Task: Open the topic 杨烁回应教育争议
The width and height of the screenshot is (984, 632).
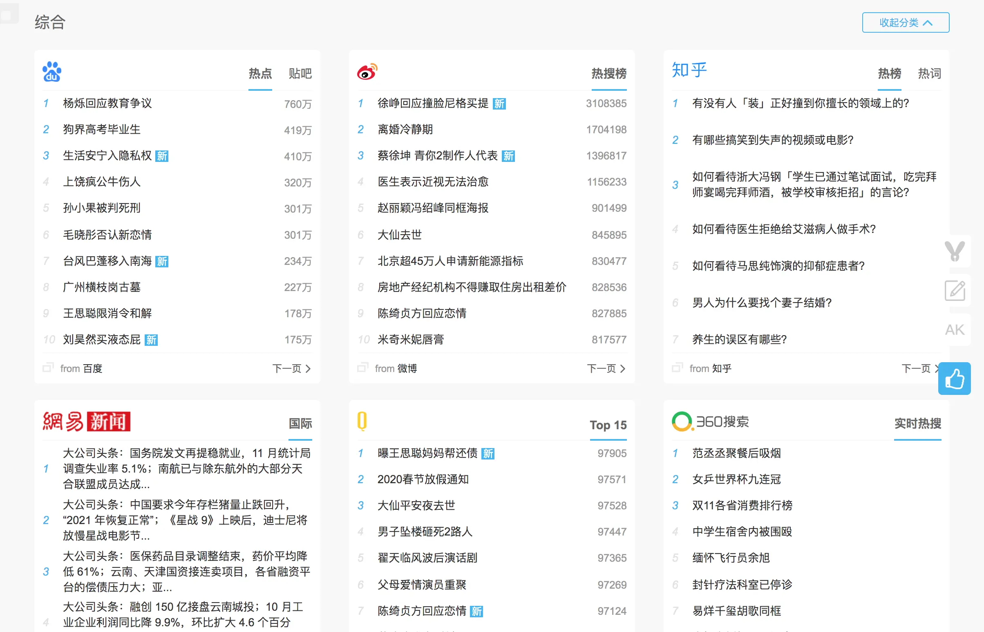Action: pyautogui.click(x=107, y=103)
